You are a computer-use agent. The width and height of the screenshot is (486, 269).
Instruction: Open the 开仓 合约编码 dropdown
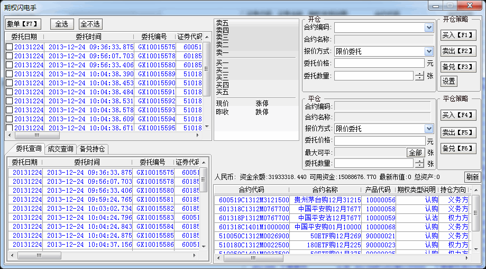coord(429,28)
